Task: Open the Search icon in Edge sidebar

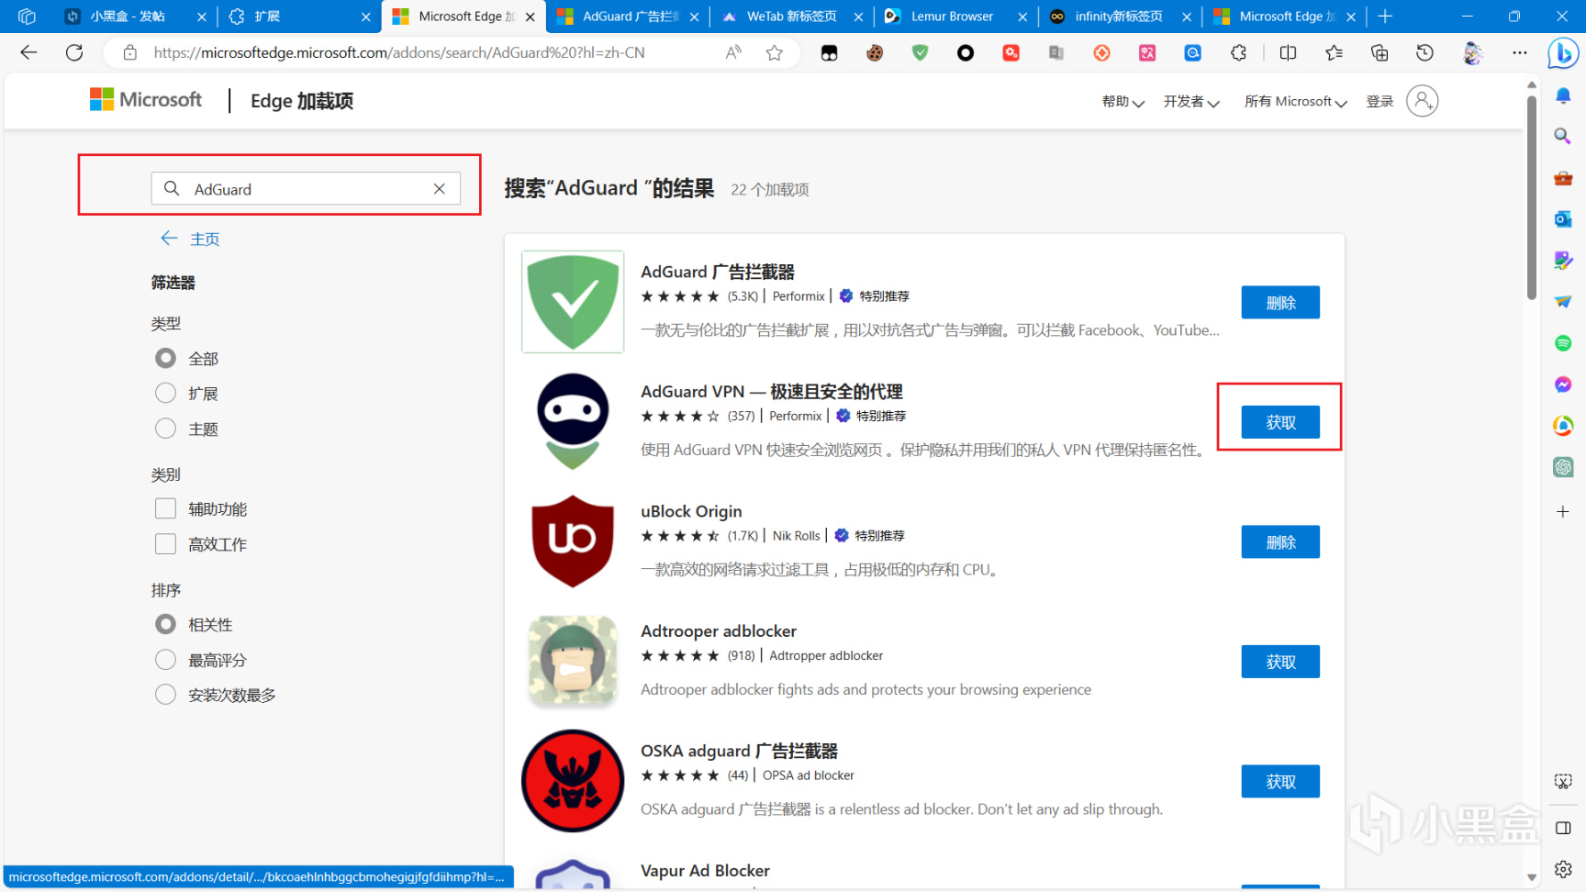Action: 1563,137
